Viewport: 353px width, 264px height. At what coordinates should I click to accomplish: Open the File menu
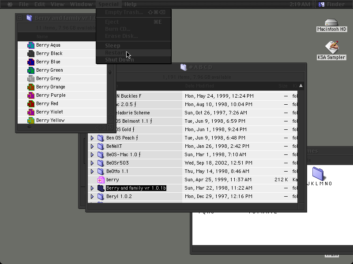pyautogui.click(x=24, y=4)
